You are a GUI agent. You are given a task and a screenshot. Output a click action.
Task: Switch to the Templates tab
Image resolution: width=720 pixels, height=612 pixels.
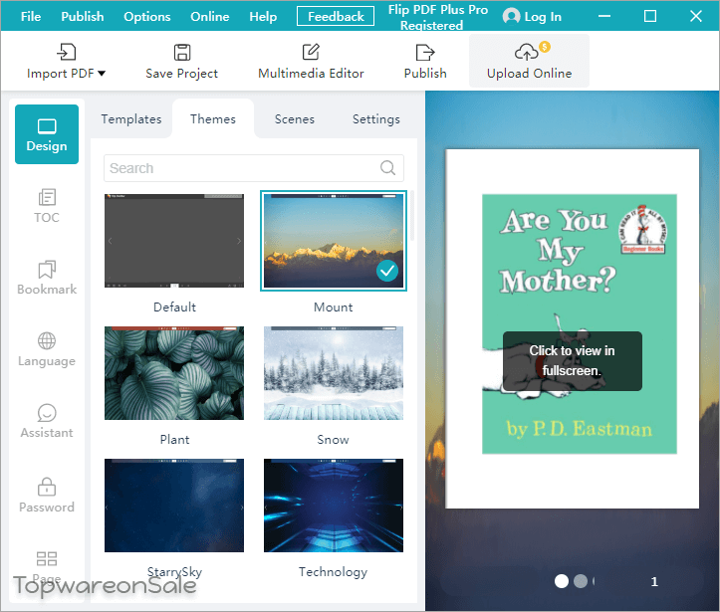point(131,118)
